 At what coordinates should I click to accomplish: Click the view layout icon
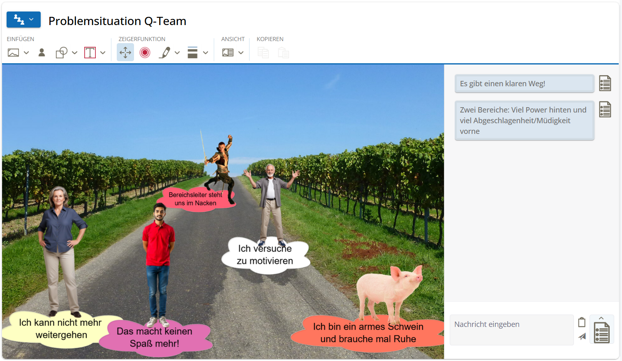pos(228,53)
